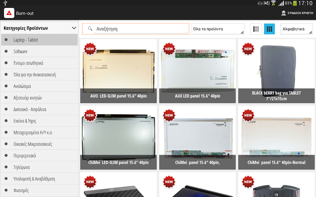Click the magnifier search icon

[90, 29]
